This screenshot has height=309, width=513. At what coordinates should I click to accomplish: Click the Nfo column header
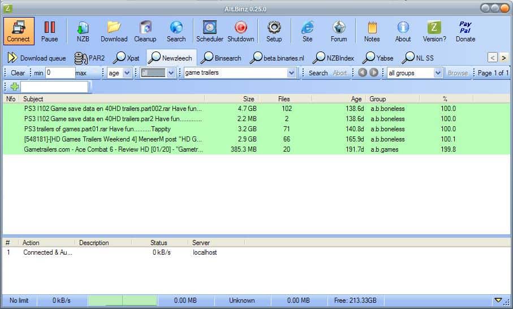[11, 98]
